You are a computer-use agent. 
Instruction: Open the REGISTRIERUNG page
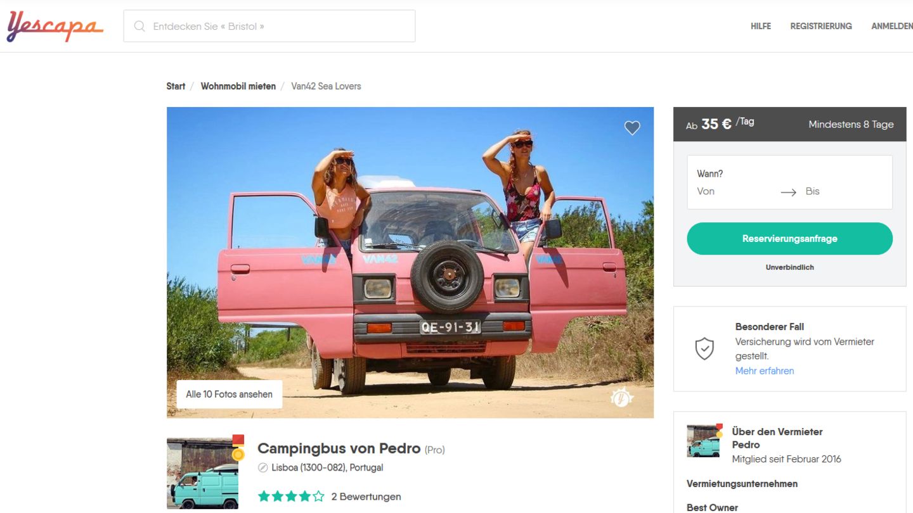tap(820, 27)
